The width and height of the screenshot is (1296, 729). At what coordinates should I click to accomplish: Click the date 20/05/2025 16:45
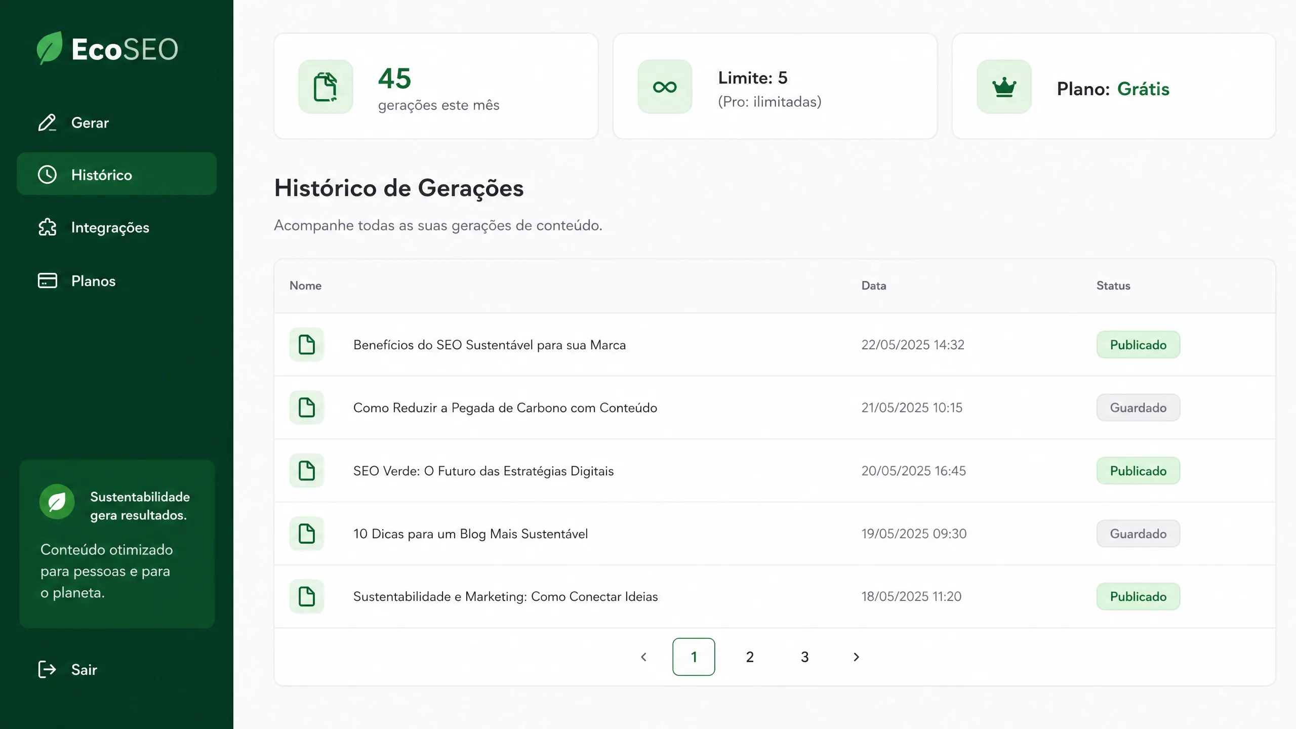(x=914, y=471)
